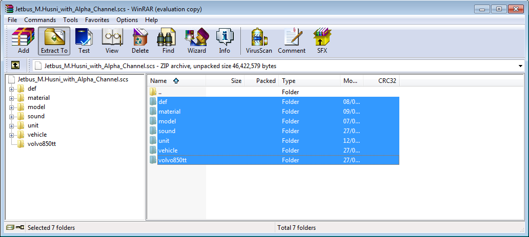Open the Commands menu
This screenshot has height=237, width=529.
(40, 20)
